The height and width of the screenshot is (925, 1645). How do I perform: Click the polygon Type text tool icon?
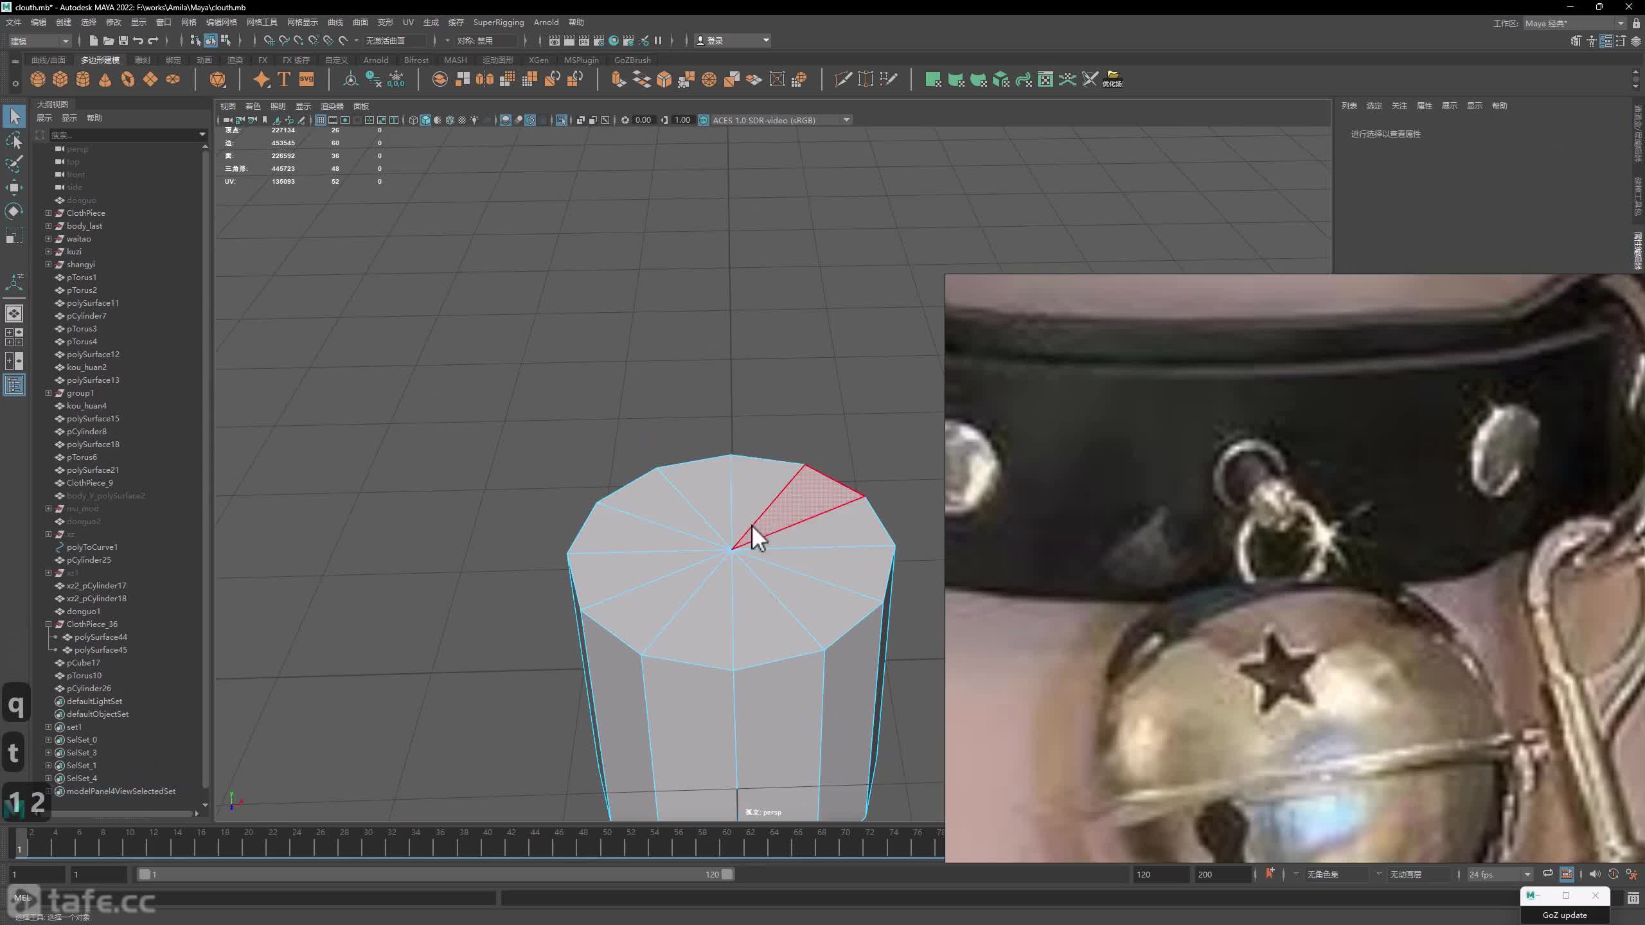point(284,79)
